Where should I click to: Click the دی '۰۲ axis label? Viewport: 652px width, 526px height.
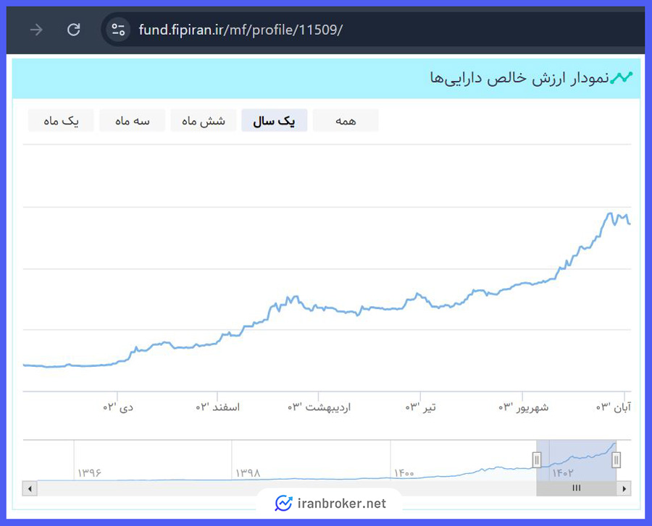(x=118, y=407)
